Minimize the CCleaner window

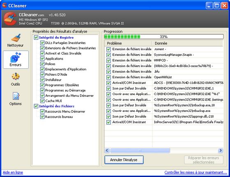click(x=209, y=6)
